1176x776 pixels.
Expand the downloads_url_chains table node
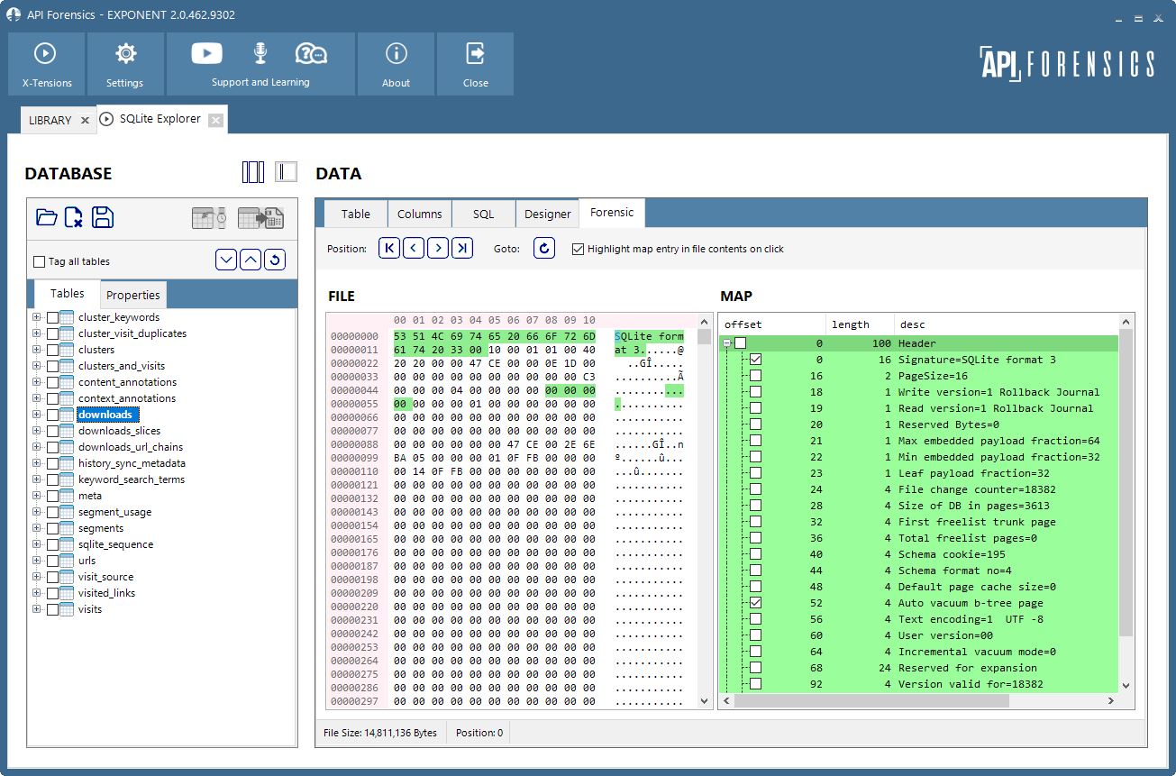[37, 447]
